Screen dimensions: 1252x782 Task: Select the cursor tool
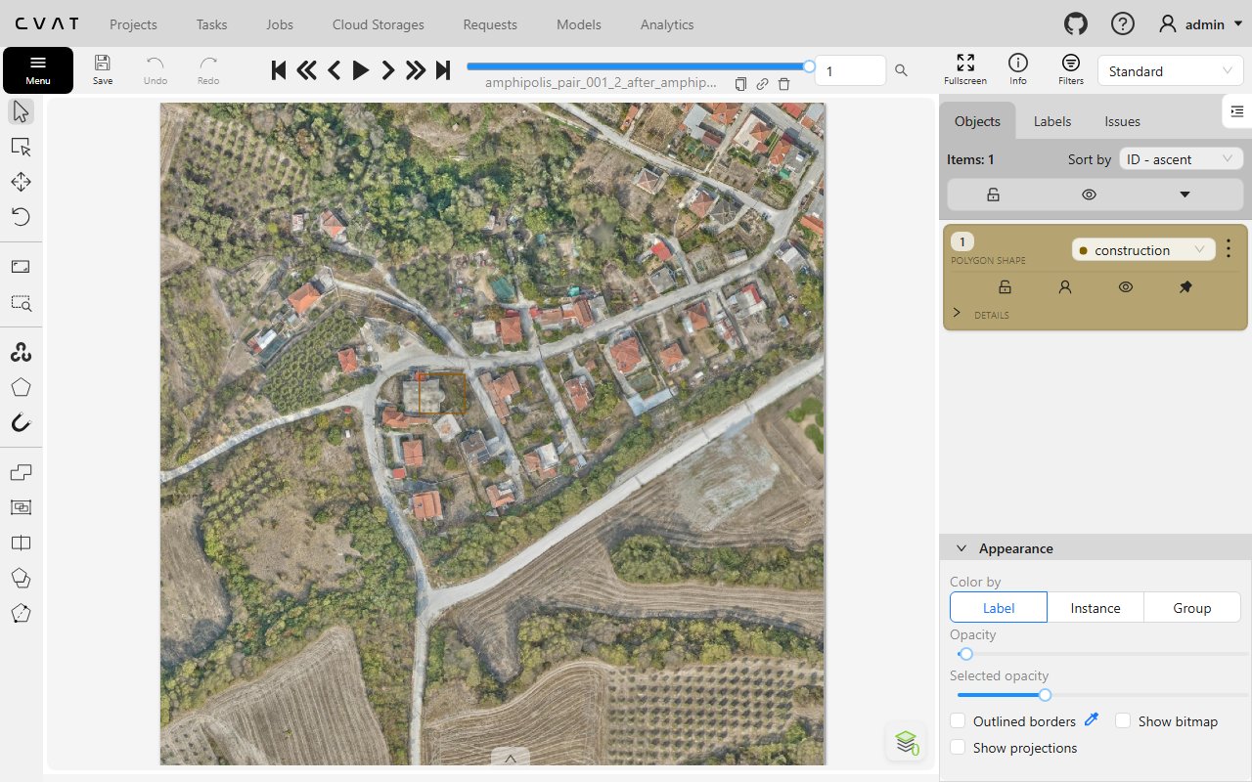tap(21, 111)
